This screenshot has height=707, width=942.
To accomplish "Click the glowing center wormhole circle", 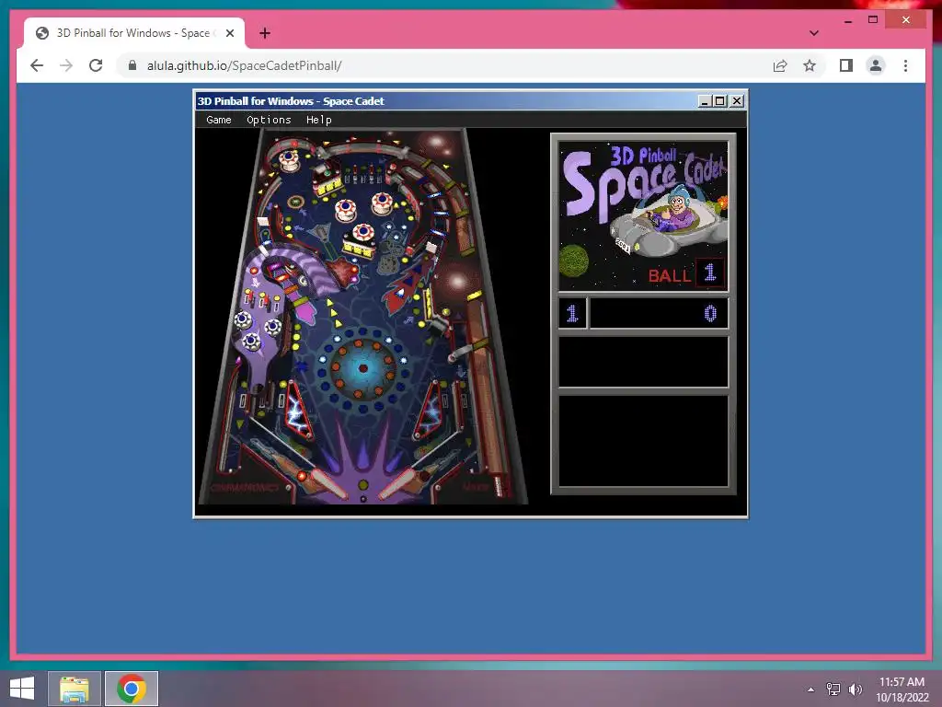I will (x=362, y=368).
